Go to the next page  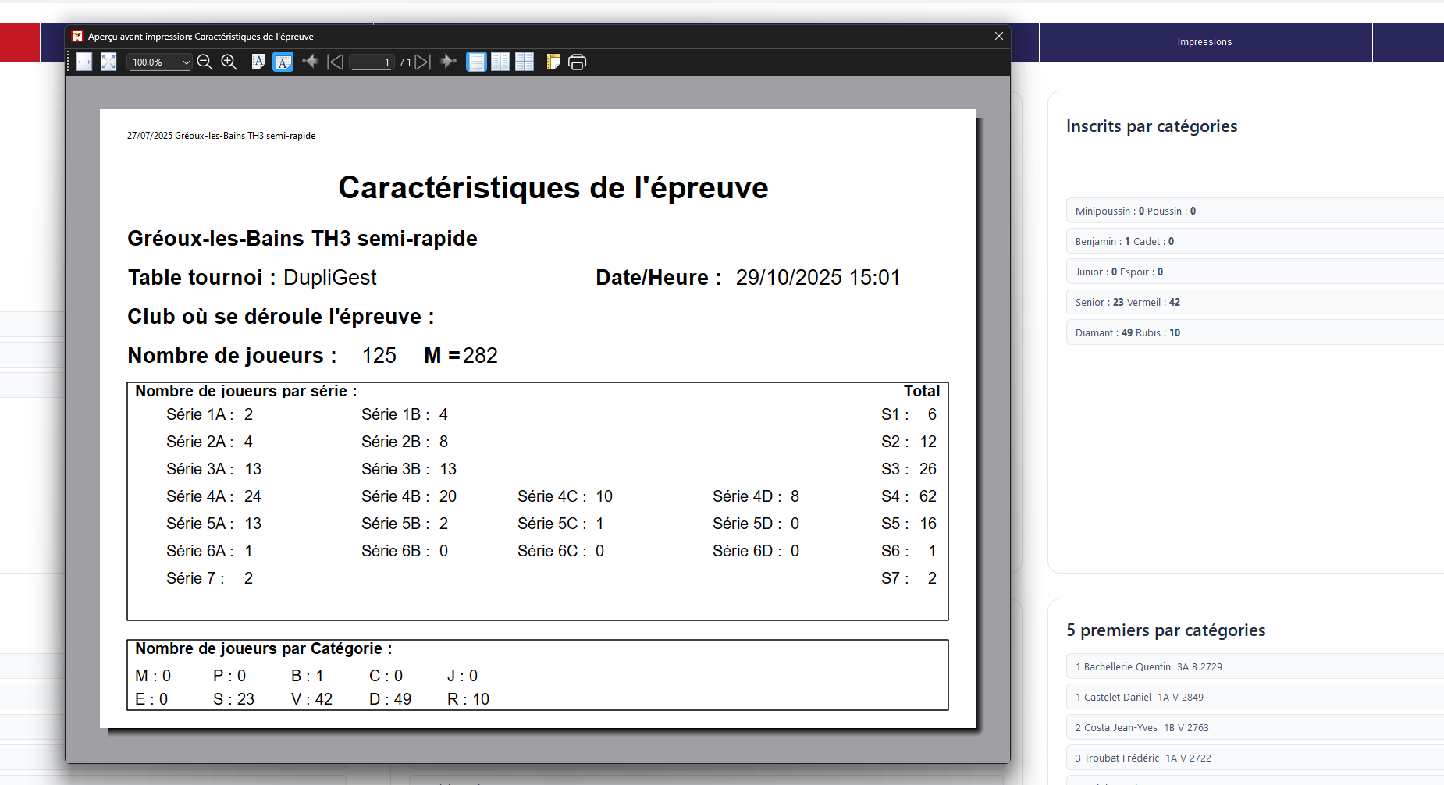point(422,62)
